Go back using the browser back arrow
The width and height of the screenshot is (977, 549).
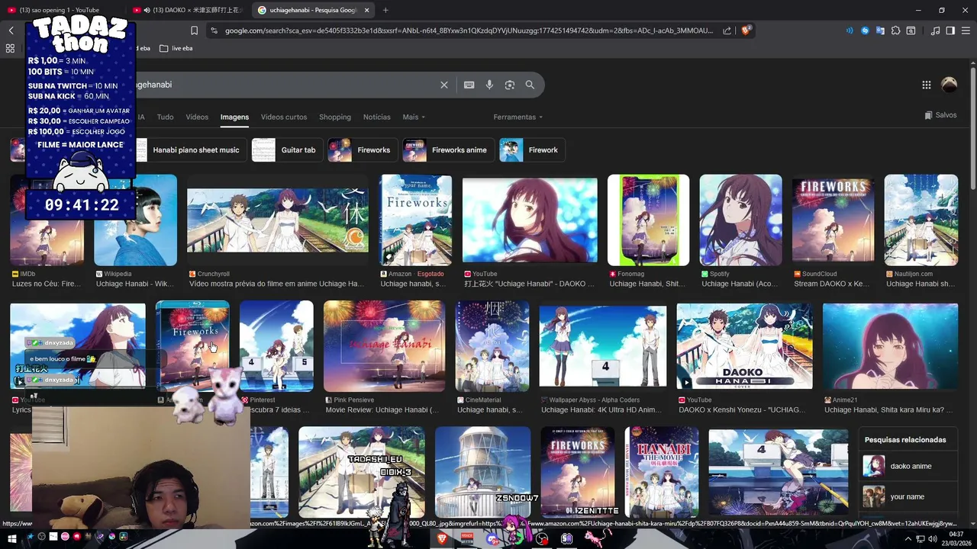click(x=11, y=30)
